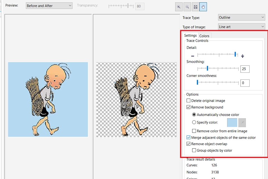Pick a color with the eyedropper icon
Viewport: 268px width, 179px height.
(x=242, y=123)
